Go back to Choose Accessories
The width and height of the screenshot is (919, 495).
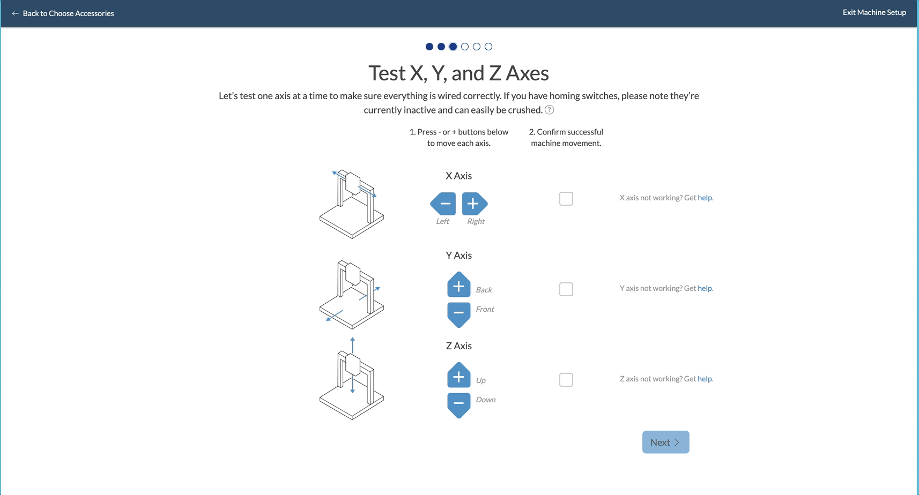pyautogui.click(x=63, y=13)
